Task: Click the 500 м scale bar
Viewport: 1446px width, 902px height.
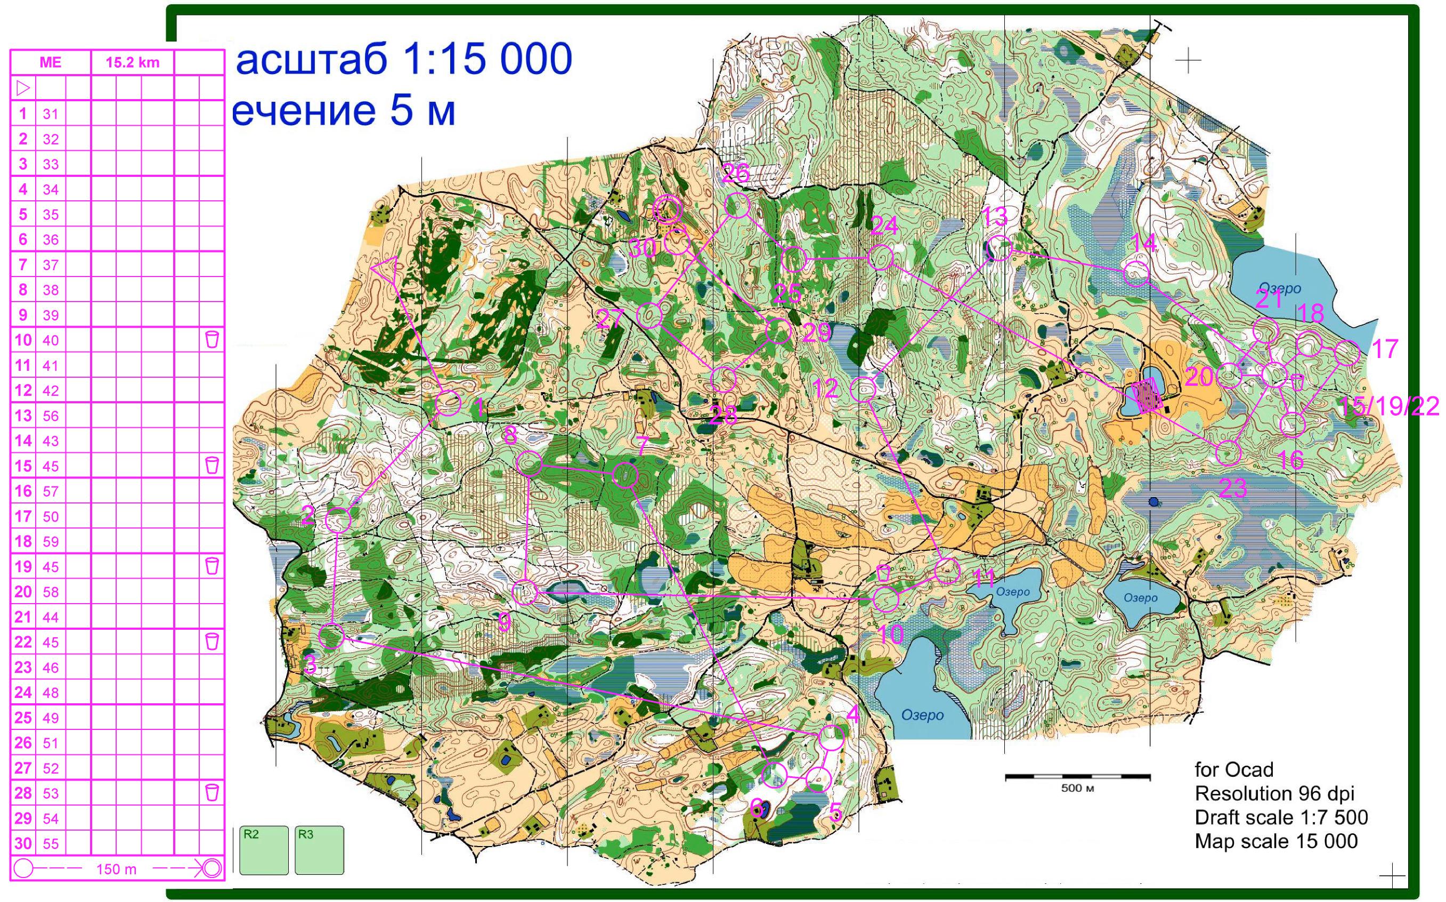Action: tap(1077, 777)
